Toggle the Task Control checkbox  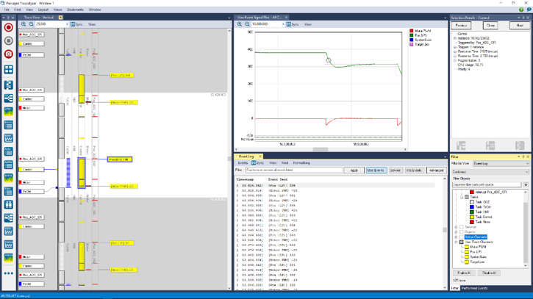(472, 217)
